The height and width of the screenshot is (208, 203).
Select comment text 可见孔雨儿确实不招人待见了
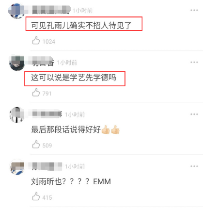coord(81,26)
